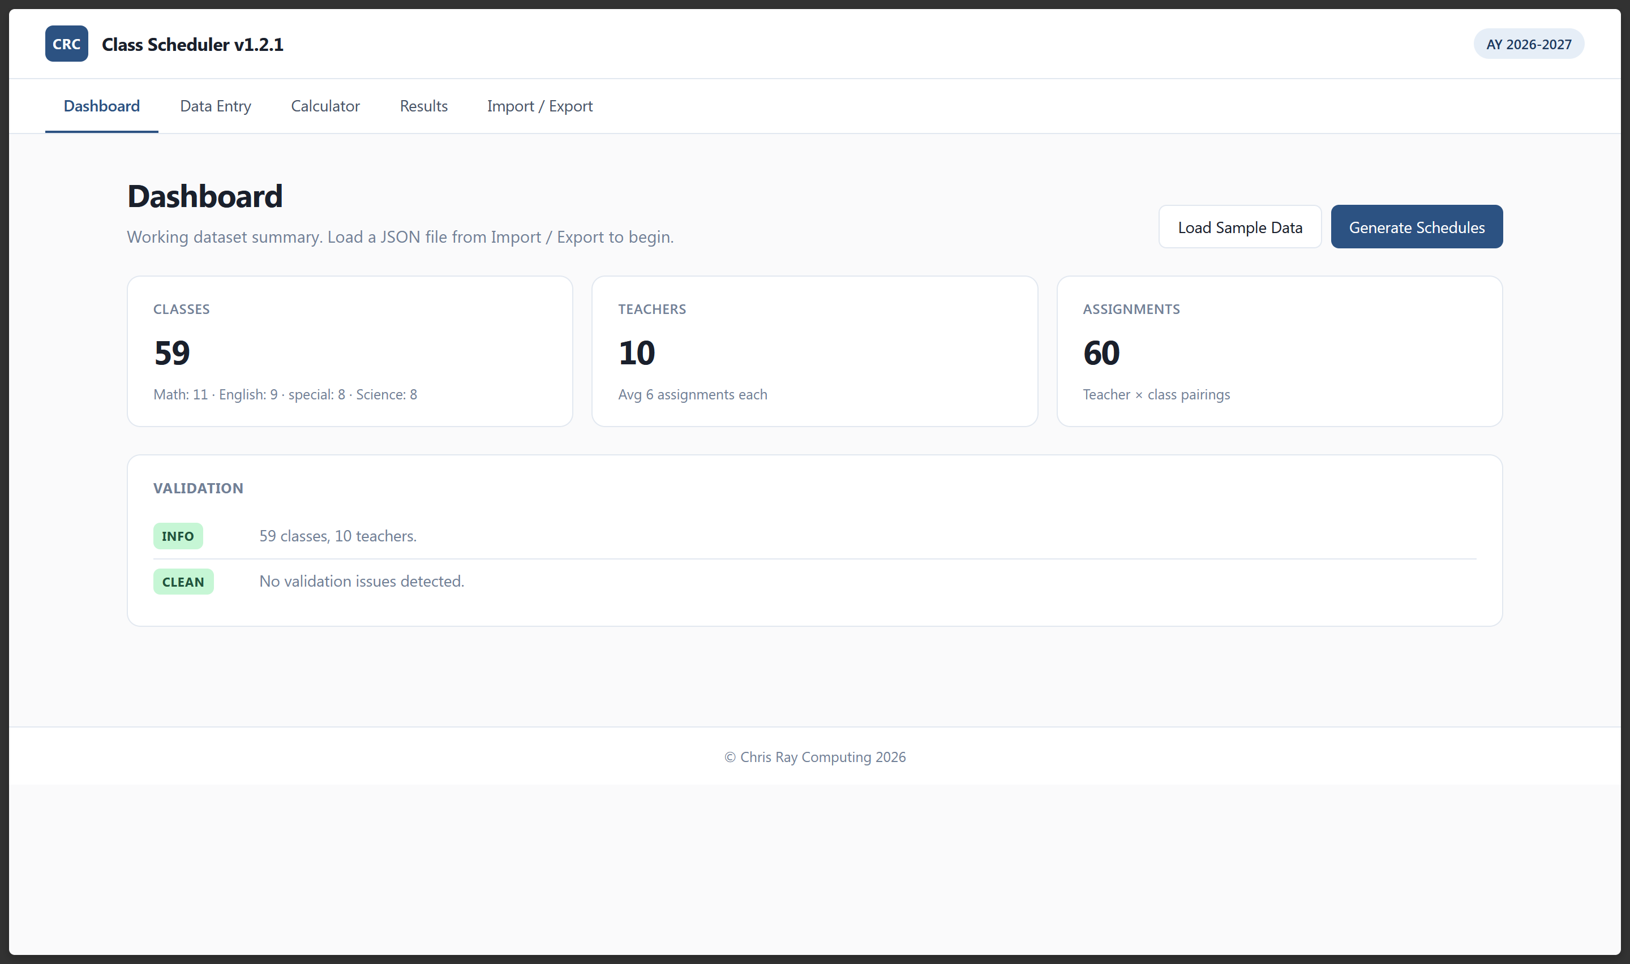Select the Teachers count 10
1630x964 pixels.
[637, 352]
